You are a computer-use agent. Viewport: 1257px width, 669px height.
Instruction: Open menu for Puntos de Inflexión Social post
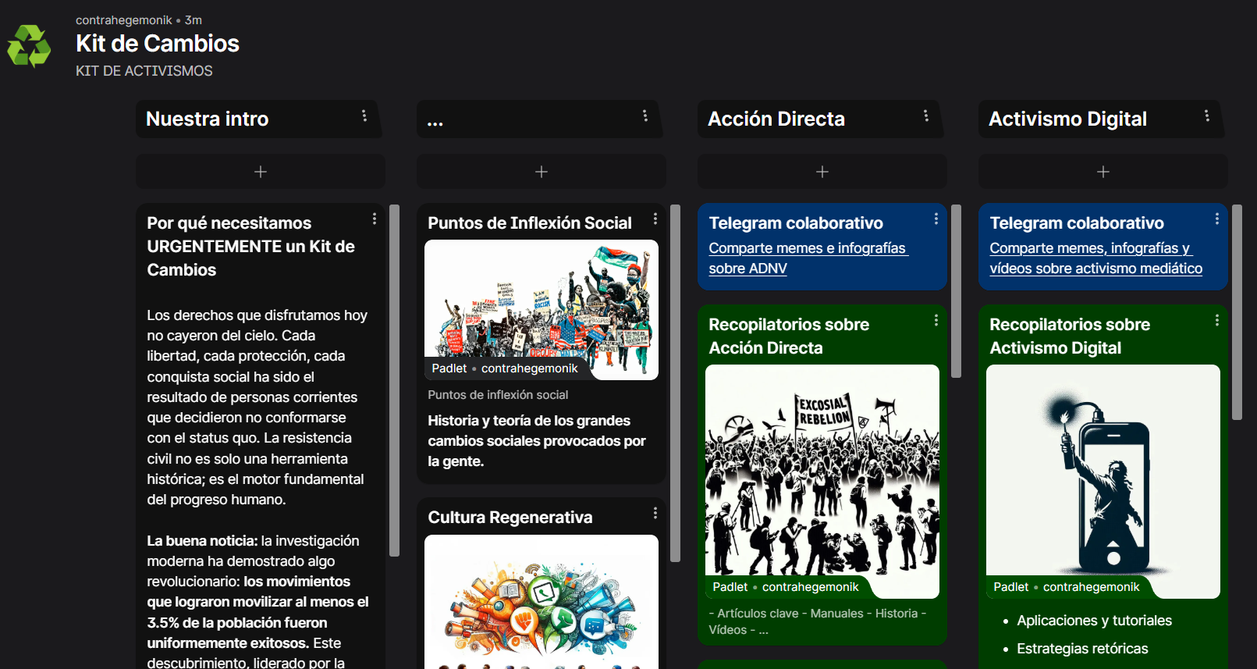click(655, 219)
